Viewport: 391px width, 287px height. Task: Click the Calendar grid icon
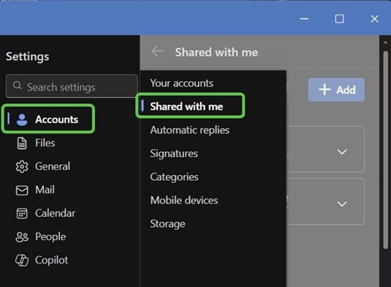22,214
